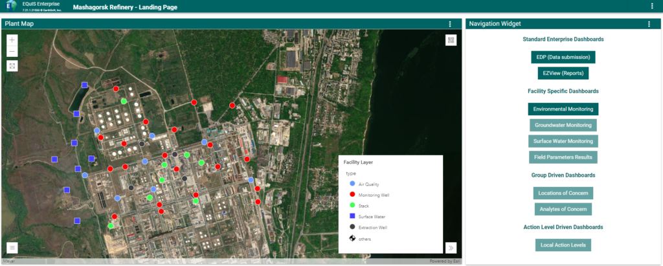Go to Groundwater Monitoring dashboard
This screenshot has width=663, height=266.
(x=563, y=125)
